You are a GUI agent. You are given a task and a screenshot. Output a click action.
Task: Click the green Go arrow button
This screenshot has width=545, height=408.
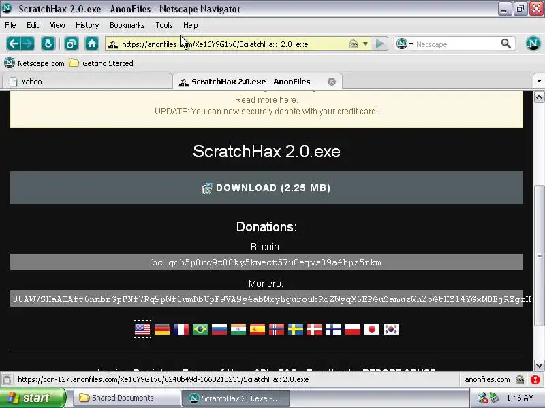coord(379,44)
